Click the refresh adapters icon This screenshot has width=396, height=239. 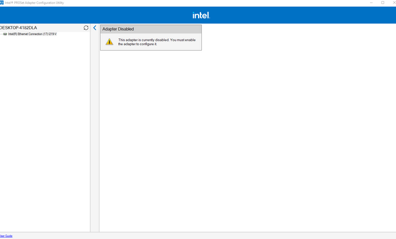pyautogui.click(x=86, y=28)
